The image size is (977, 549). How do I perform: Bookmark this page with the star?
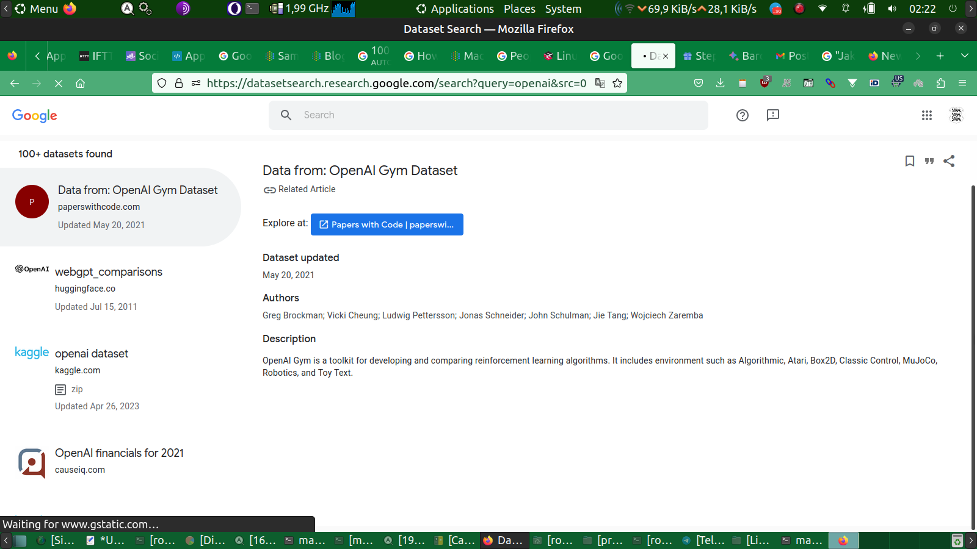[x=617, y=83]
